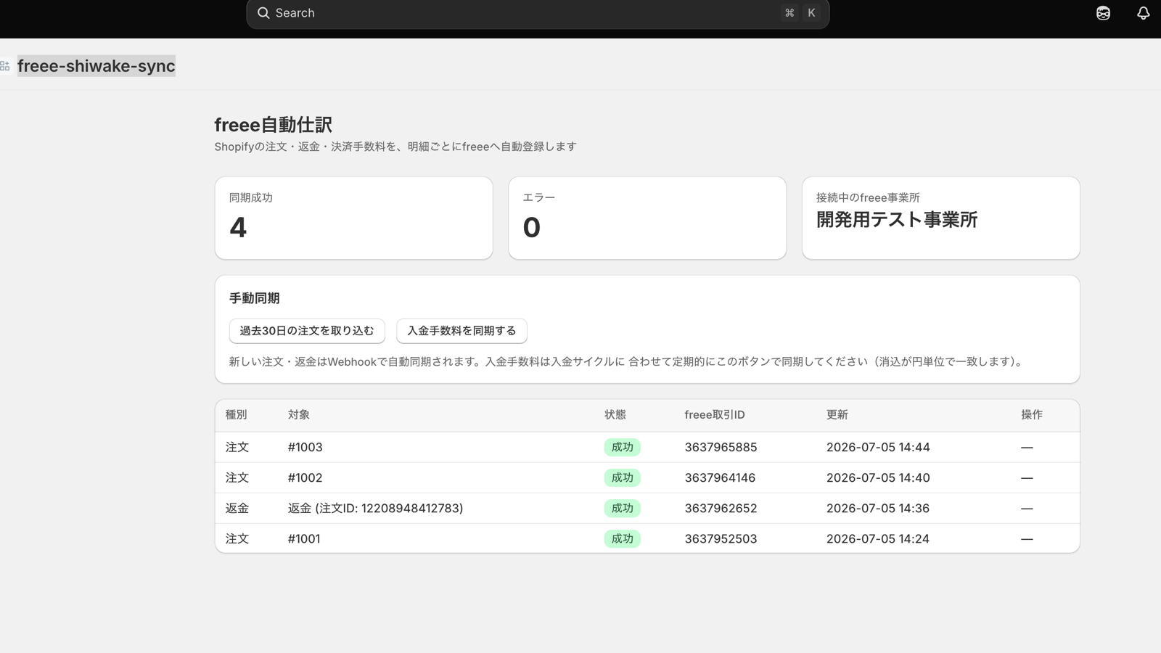Viewport: 1161px width, 653px height.
Task: Click 成功 badge in refund row
Action: (623, 509)
